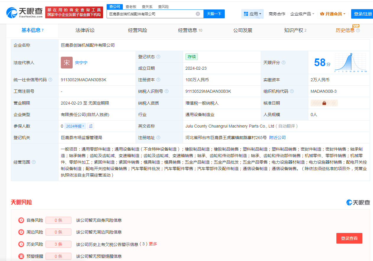The image size is (373, 261).
Task: Click help icon beside 统一社会信用代码
Action: pos(50,80)
